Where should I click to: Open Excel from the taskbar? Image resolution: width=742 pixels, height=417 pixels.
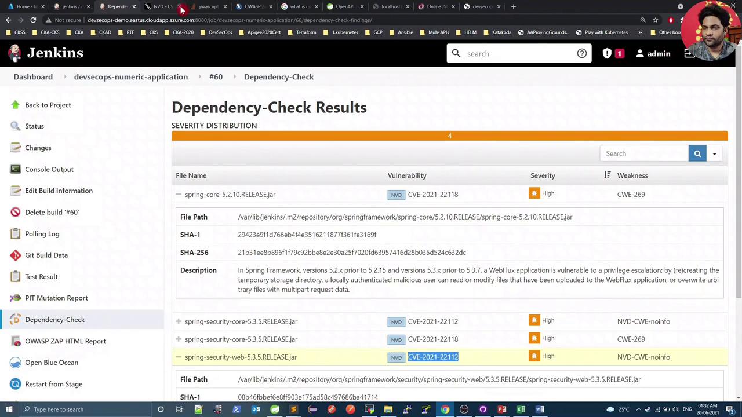coord(521,409)
